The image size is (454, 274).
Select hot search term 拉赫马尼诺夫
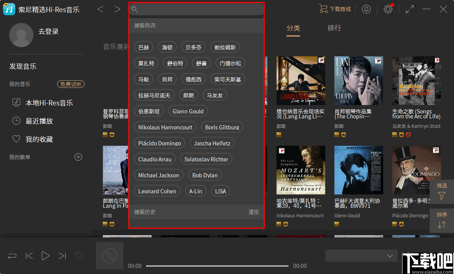pos(154,95)
